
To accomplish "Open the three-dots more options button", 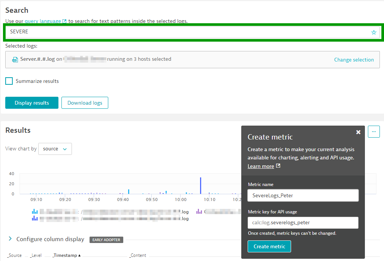I will tap(374, 132).
